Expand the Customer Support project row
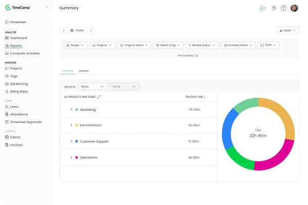 coord(71,141)
